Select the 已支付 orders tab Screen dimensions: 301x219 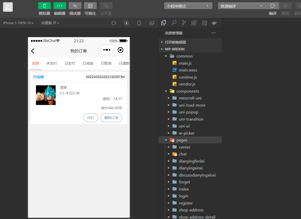pos(70,63)
